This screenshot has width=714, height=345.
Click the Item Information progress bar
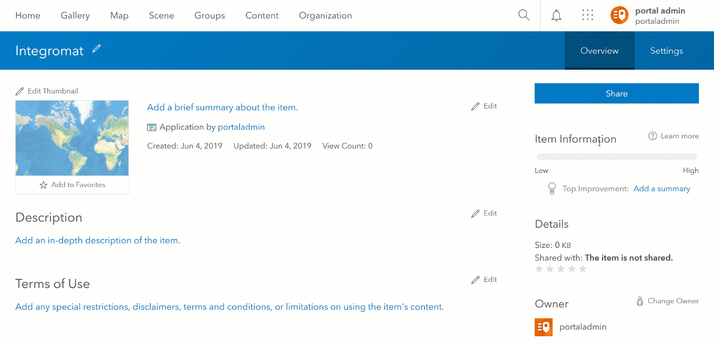[x=617, y=156]
